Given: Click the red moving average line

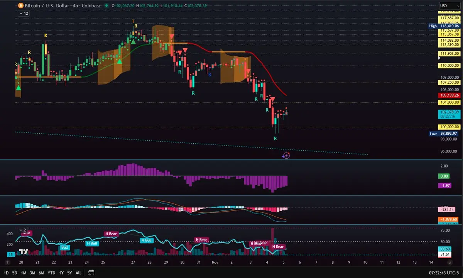Looking at the screenshot, I should point(266,69).
